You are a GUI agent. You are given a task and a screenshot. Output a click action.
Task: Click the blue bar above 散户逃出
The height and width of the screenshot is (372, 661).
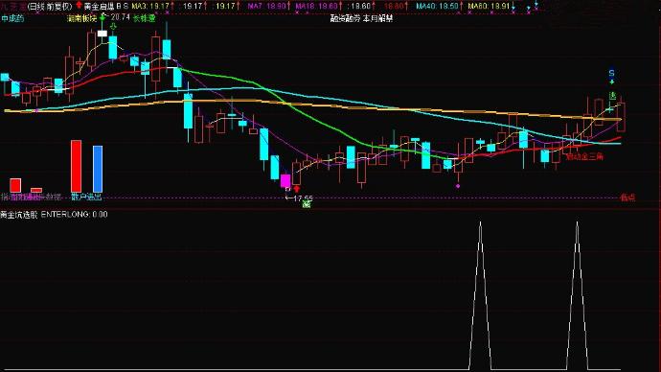98,169
